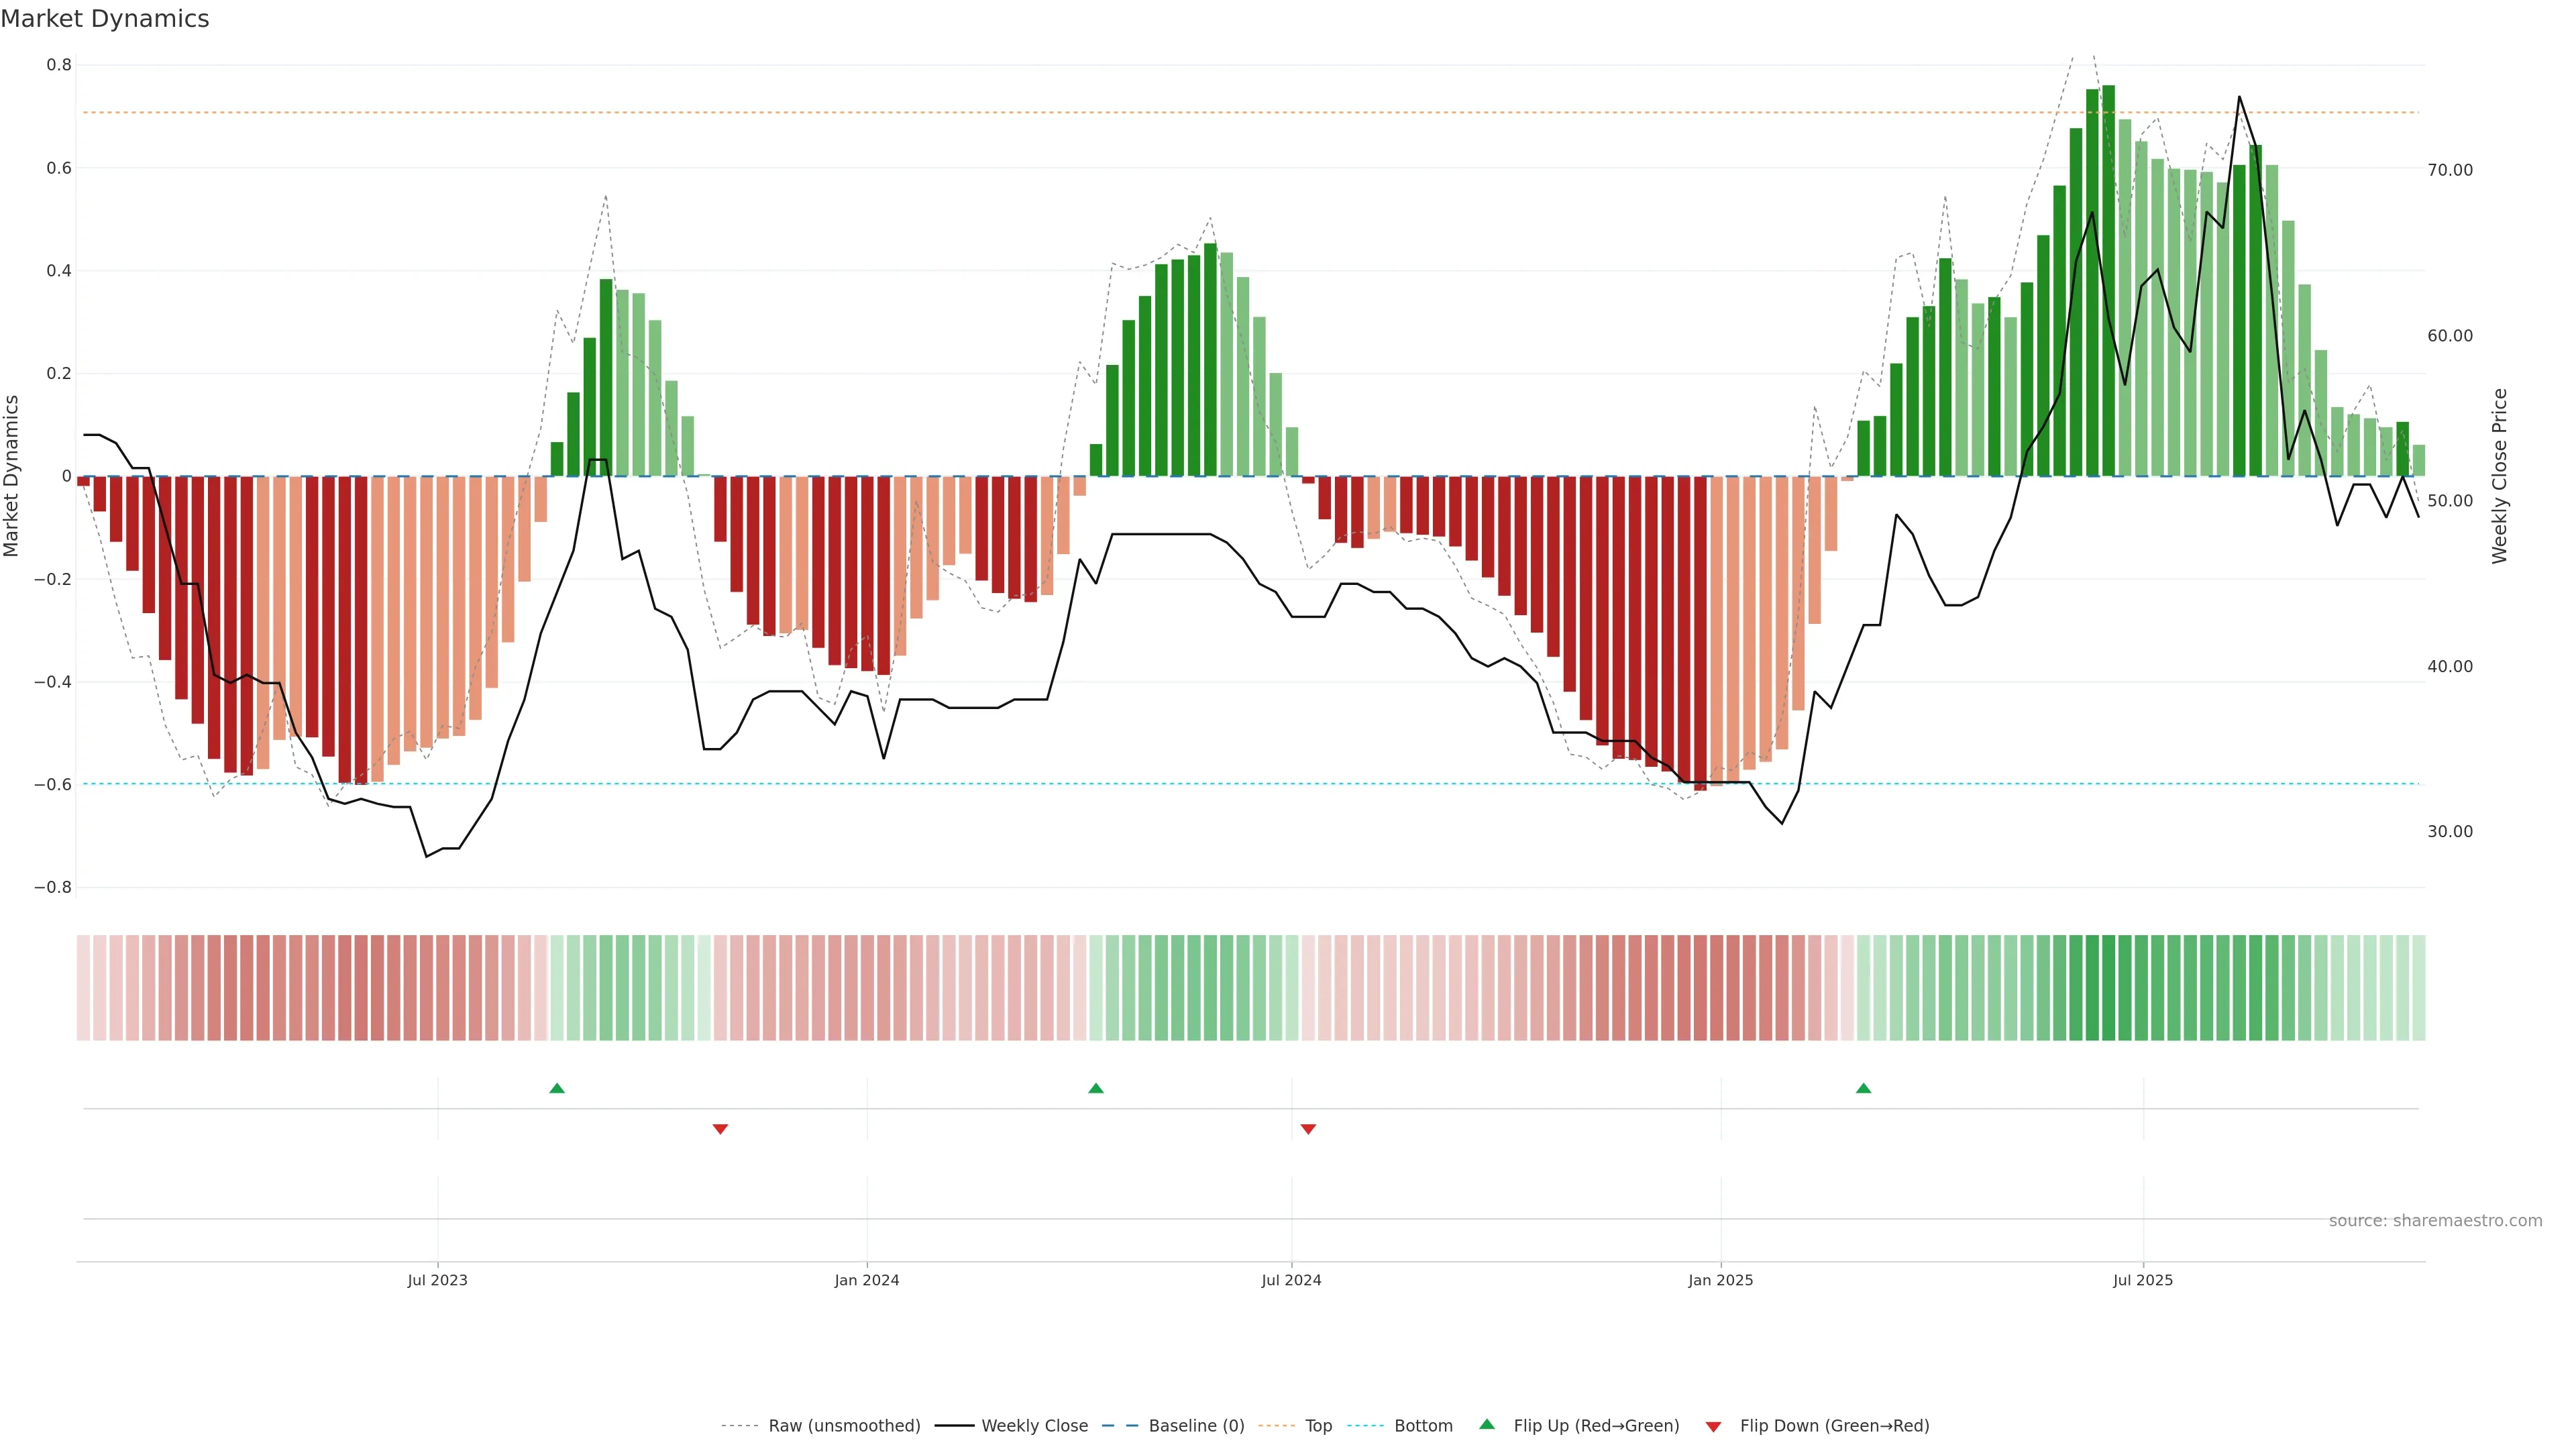The height and width of the screenshot is (1449, 2576).
Task: Click the Weekly Close Price axis title
Action: click(2499, 476)
